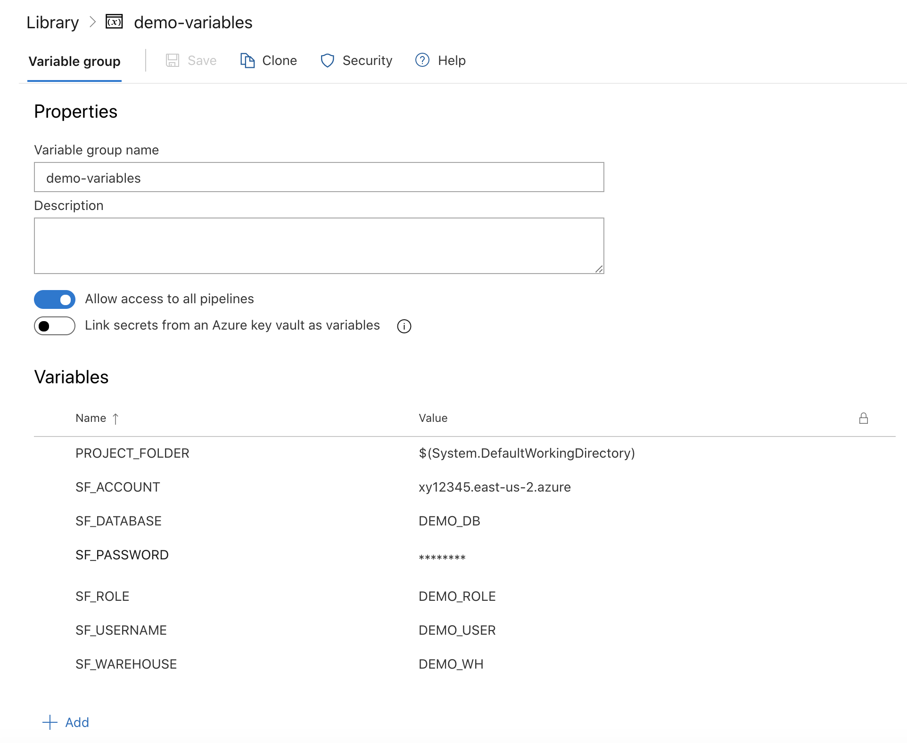
Task: Select the Variable group tab
Action: (74, 61)
